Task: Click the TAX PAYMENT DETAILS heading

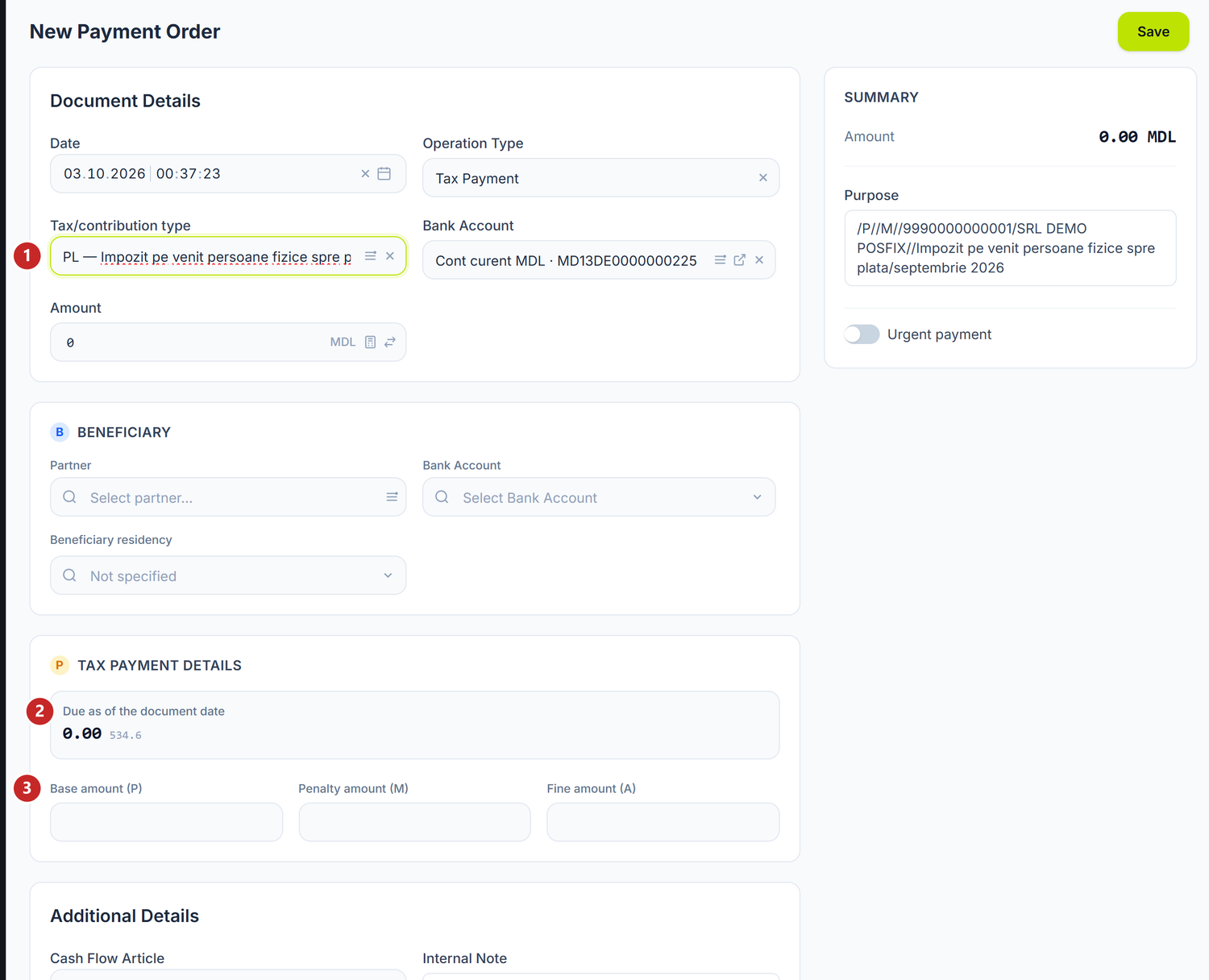Action: [160, 665]
